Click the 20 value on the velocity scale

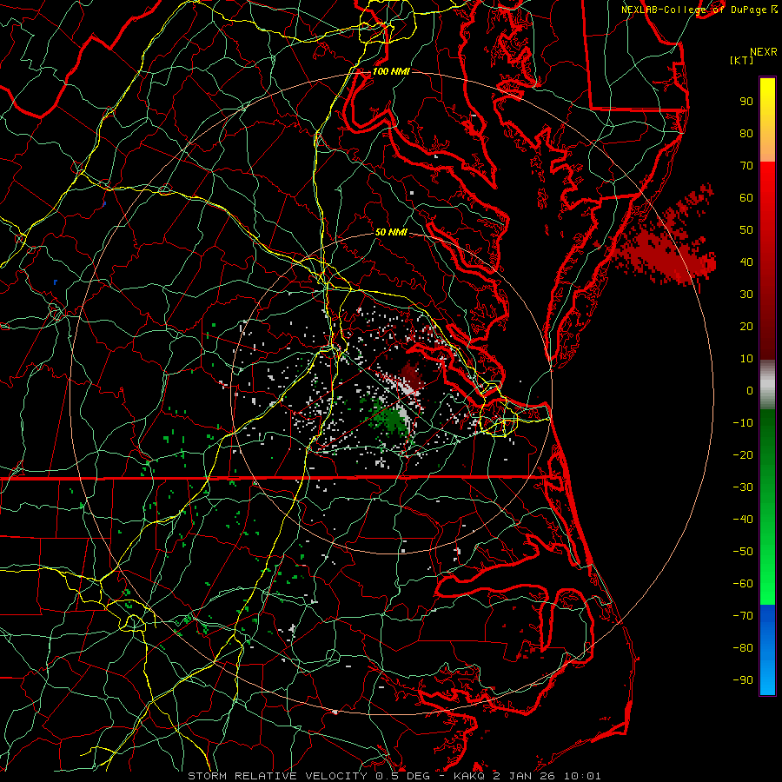pyautogui.click(x=746, y=327)
